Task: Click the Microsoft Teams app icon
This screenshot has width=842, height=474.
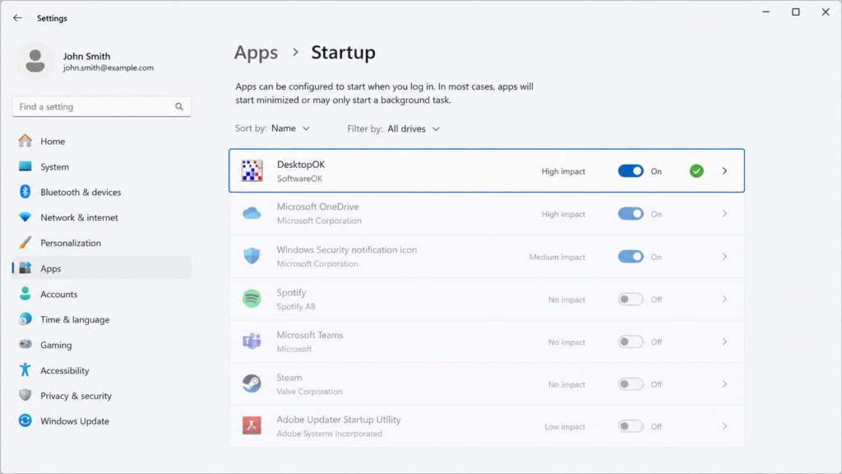Action: 252,342
